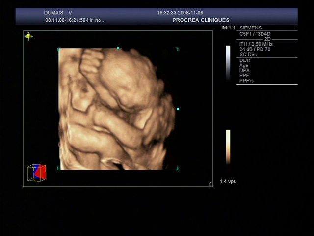Image resolution: width=314 pixels, height=236 pixels.
Task: Select the DDR field in info panel
Action: point(245,60)
